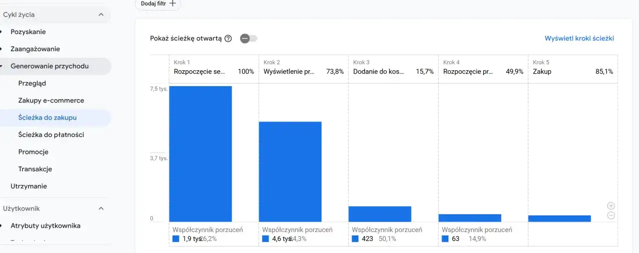The width and height of the screenshot is (639, 253).
Task: Zoom out with the minus chart icon
Action: [611, 216]
